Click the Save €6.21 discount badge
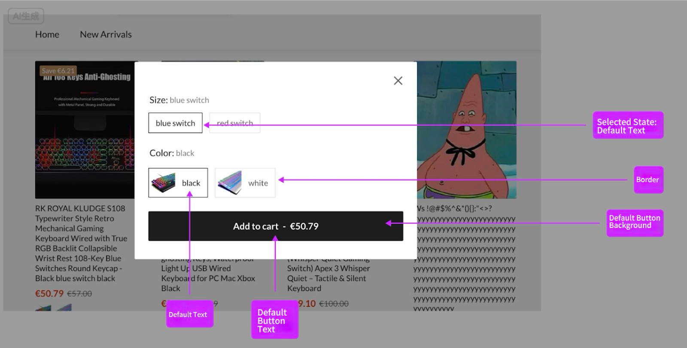687x348 pixels. click(x=58, y=71)
